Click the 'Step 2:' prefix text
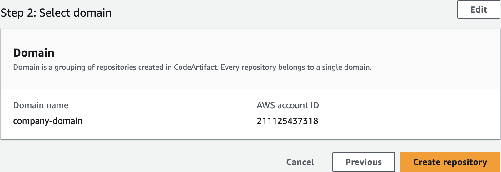 pos(18,13)
